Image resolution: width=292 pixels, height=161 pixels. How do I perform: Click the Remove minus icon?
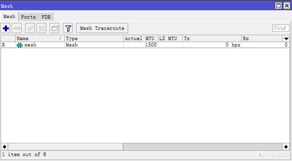[x=18, y=28]
